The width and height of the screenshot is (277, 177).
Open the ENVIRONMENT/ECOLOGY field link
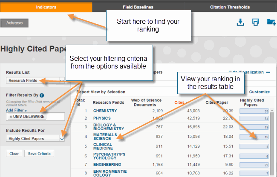tap(110, 173)
